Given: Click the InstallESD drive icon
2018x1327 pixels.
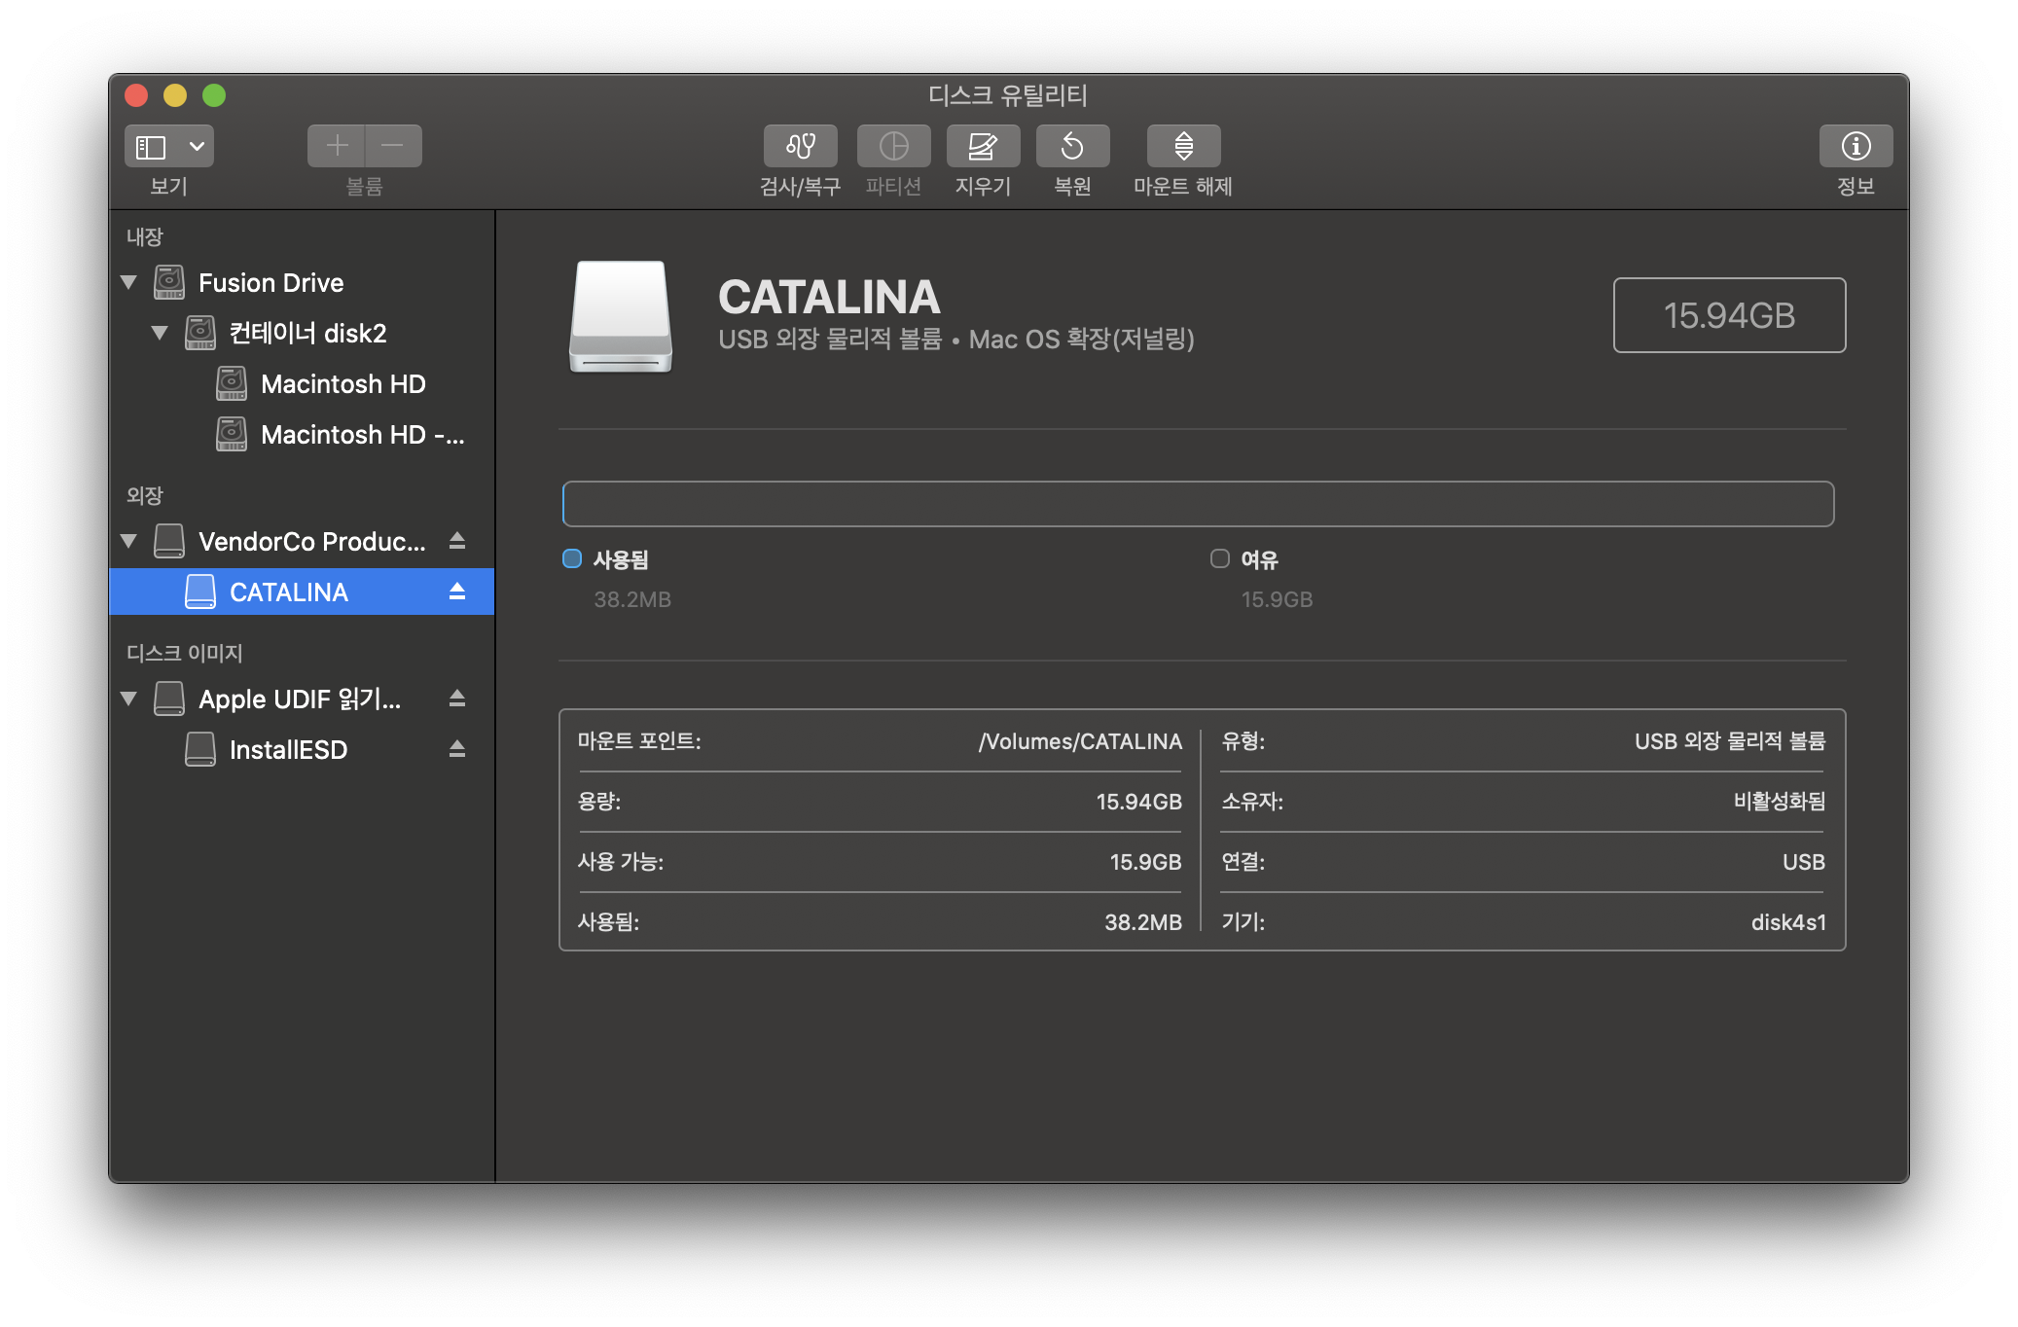Looking at the screenshot, I should pos(200,749).
